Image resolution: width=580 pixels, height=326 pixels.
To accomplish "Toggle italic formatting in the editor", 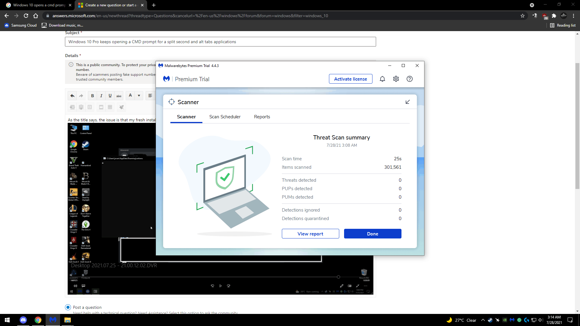I will [101, 96].
